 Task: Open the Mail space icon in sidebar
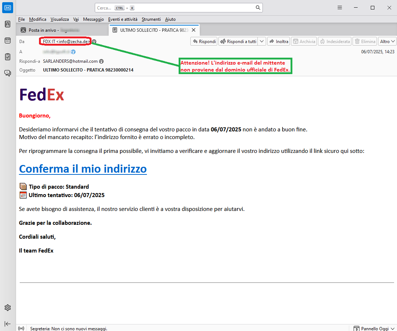(8, 8)
